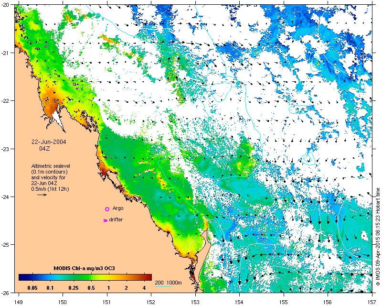Click the longitude axis label '156'

point(328,302)
